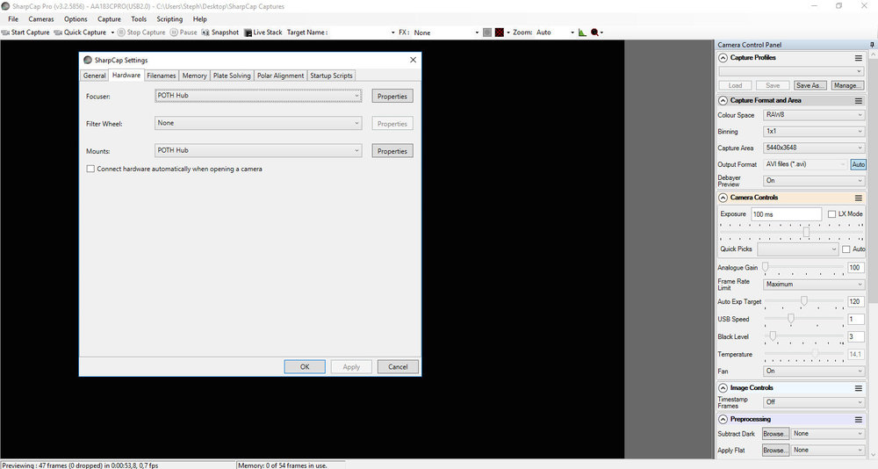This screenshot has height=469, width=878.
Task: Click Properties button for Mounts
Action: pos(392,151)
